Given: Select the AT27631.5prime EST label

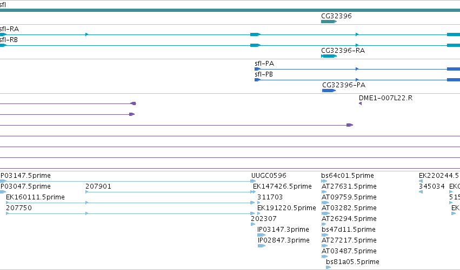Looking at the screenshot, I should pyautogui.click(x=349, y=186).
